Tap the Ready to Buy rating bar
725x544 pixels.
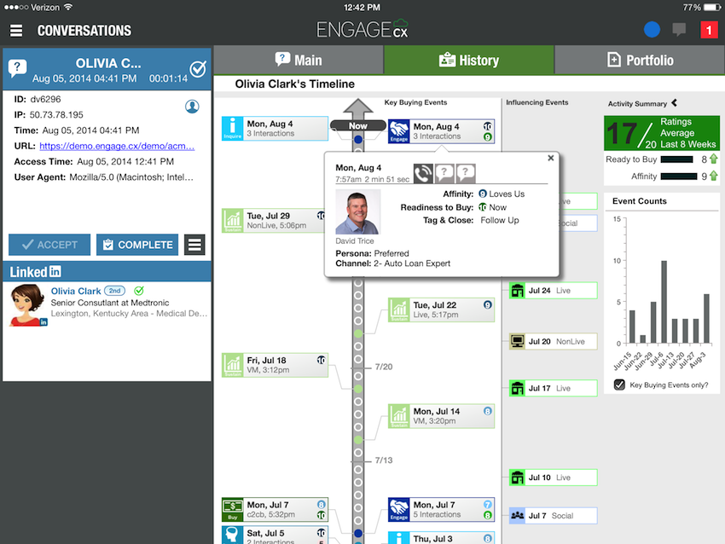click(x=677, y=159)
